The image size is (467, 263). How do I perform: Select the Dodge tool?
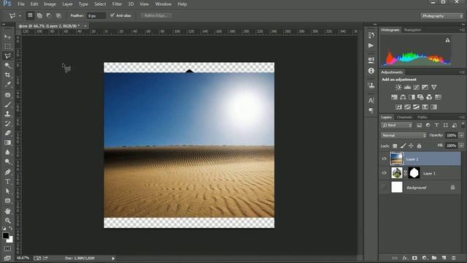[8, 161]
